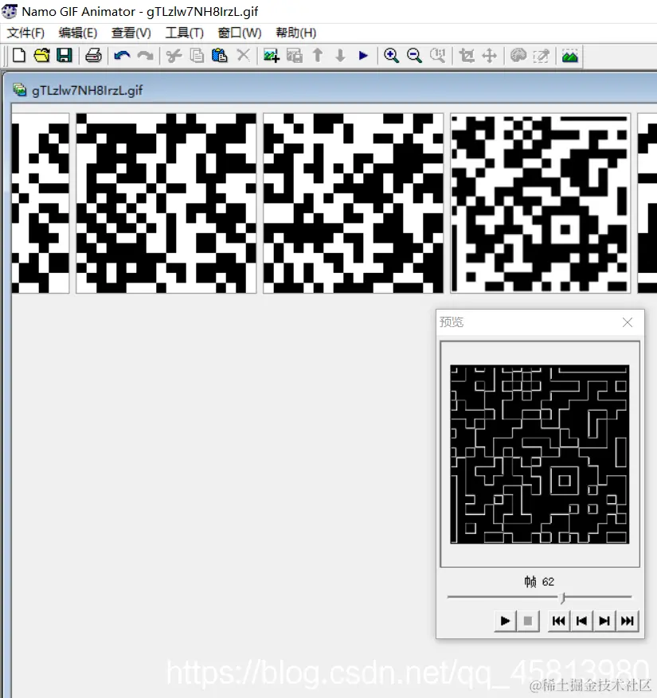Viewport: 657px width, 698px height.
Task: Close the 预览 preview panel
Action: point(628,322)
